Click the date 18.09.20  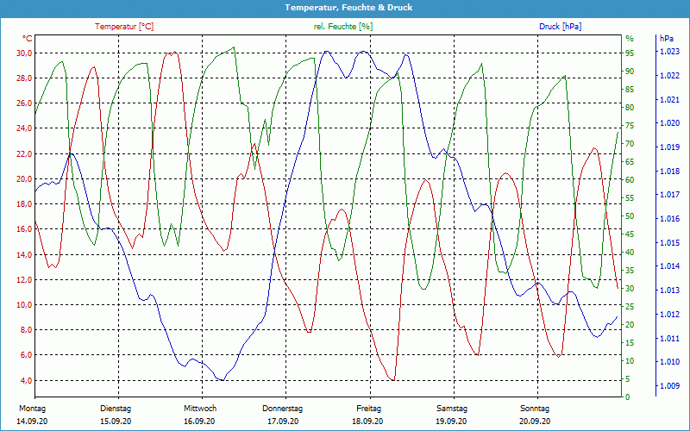(367, 421)
